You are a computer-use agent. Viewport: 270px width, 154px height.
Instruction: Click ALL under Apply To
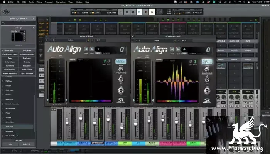coord(10,144)
